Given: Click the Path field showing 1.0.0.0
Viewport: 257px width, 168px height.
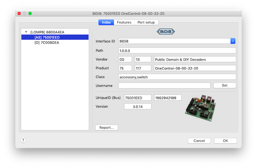Looking at the screenshot, I should (x=177, y=50).
